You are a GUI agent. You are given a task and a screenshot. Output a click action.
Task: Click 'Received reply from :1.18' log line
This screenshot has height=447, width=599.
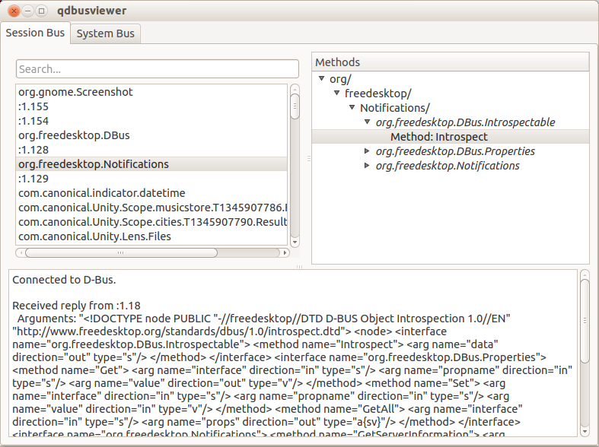pyautogui.click(x=76, y=306)
